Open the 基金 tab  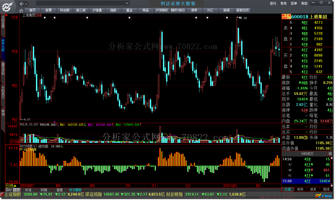tap(129, 10)
